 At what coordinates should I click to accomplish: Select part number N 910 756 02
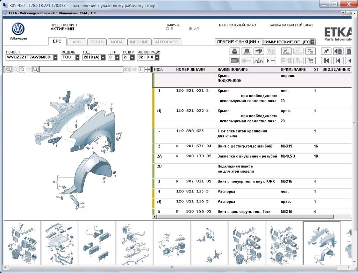[x=194, y=211]
